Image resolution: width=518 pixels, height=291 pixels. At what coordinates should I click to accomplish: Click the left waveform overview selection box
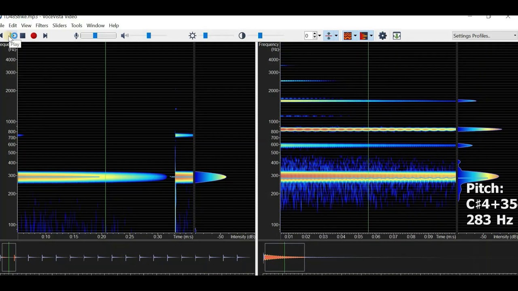click(8, 257)
